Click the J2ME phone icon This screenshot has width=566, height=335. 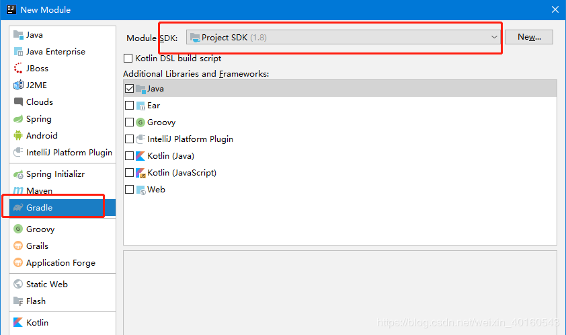18,85
